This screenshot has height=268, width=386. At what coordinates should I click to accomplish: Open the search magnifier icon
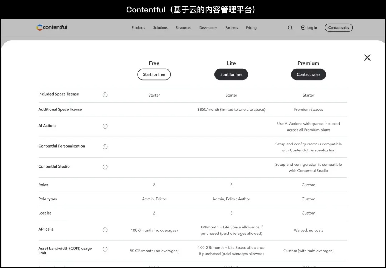pos(290,28)
